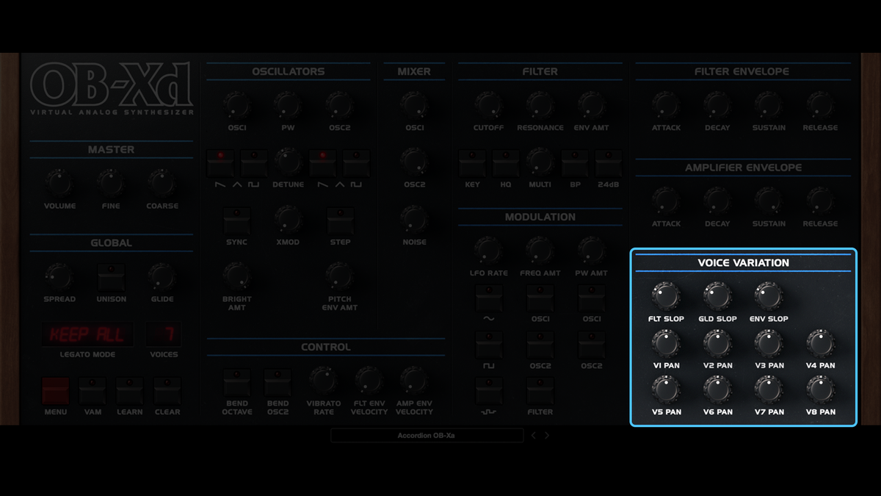
Task: Click the Cutoff knob in the Filter section
Action: point(487,107)
